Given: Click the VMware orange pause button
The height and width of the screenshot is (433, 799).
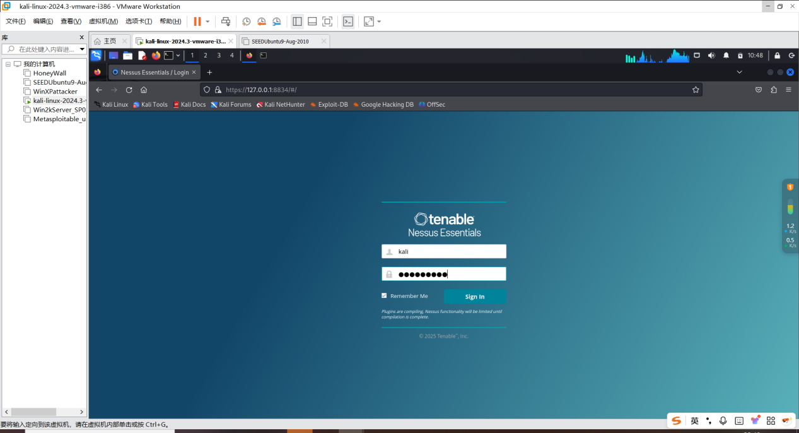Looking at the screenshot, I should 197,21.
